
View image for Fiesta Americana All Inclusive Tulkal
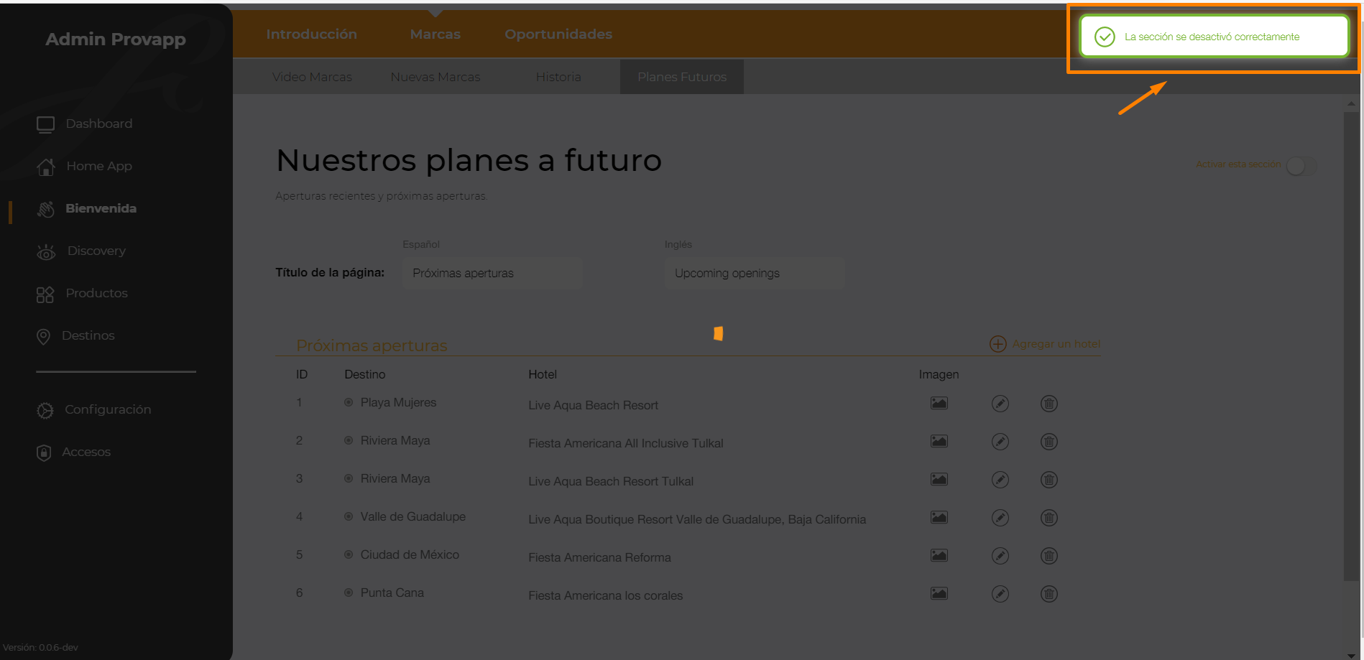click(939, 441)
